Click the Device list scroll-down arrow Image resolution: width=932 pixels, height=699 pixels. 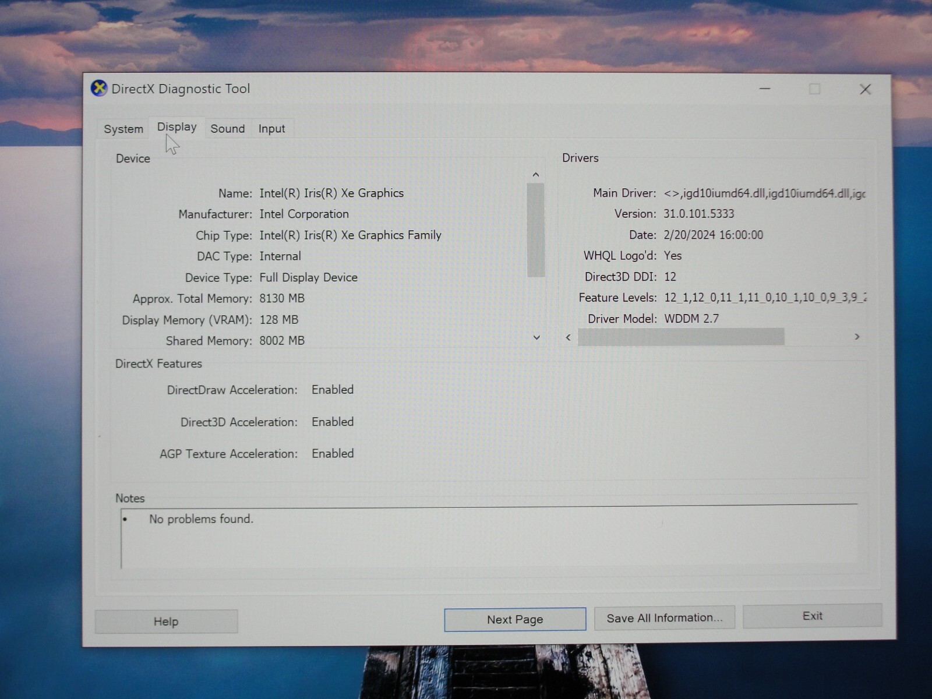pos(536,337)
